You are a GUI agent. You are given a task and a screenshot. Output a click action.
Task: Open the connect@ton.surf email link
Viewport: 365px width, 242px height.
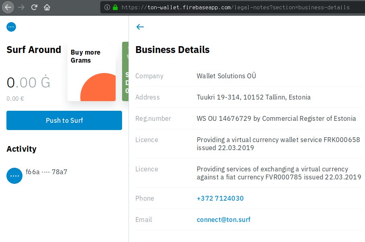(224, 220)
